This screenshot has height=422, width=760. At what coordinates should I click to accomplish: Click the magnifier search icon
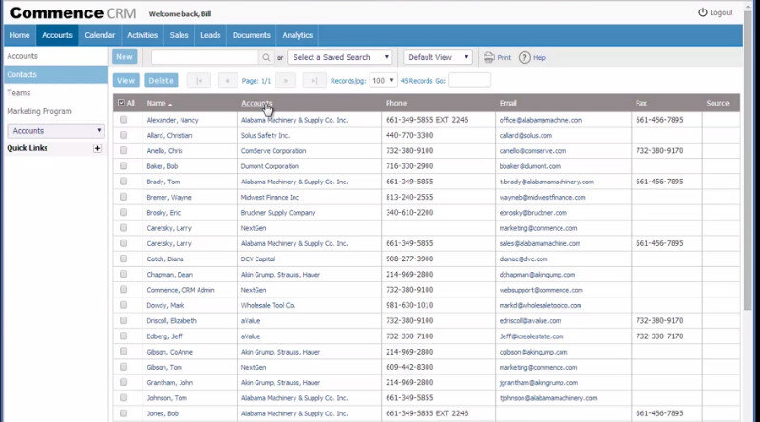pyautogui.click(x=265, y=57)
